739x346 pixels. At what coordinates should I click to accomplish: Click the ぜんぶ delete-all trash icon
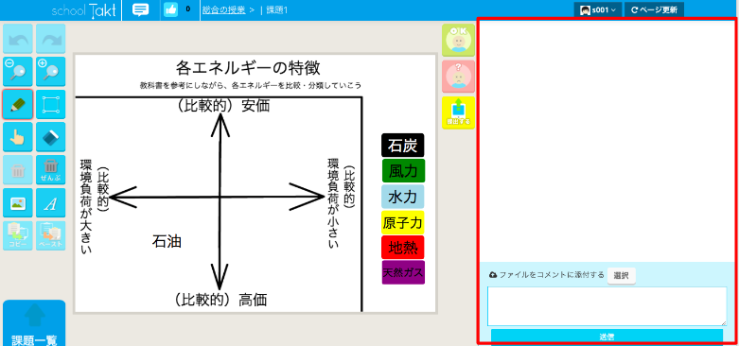(51, 170)
